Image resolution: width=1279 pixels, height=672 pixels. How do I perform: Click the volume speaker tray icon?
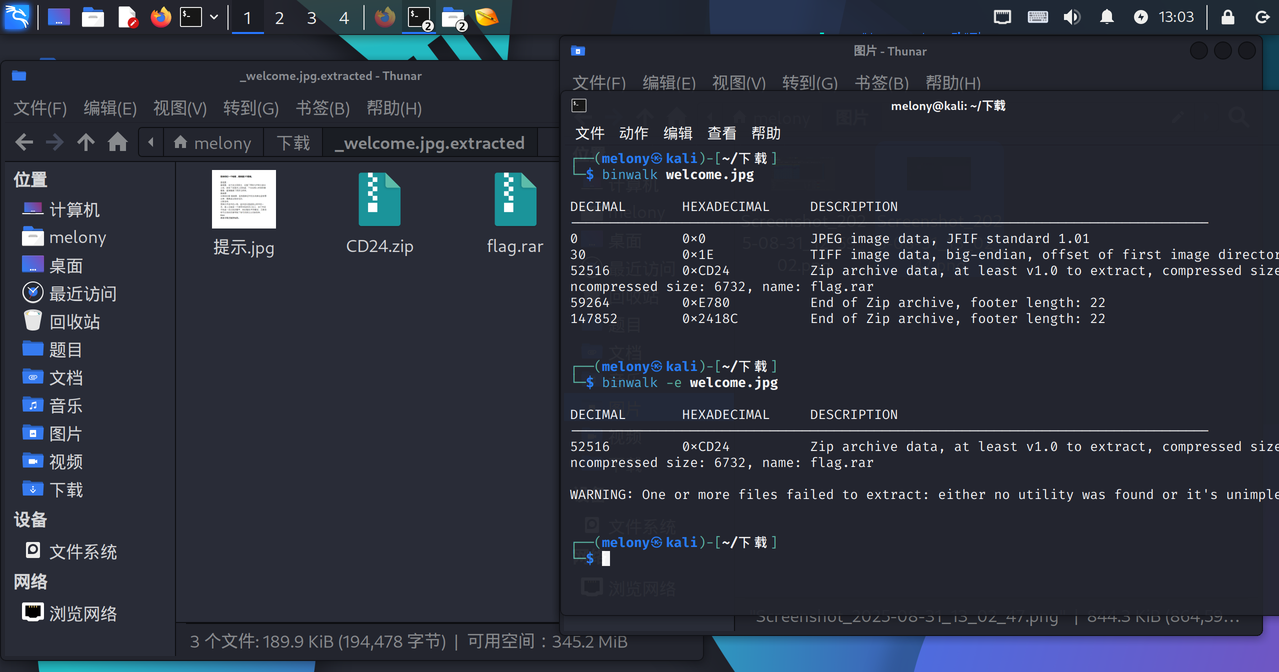(1071, 17)
